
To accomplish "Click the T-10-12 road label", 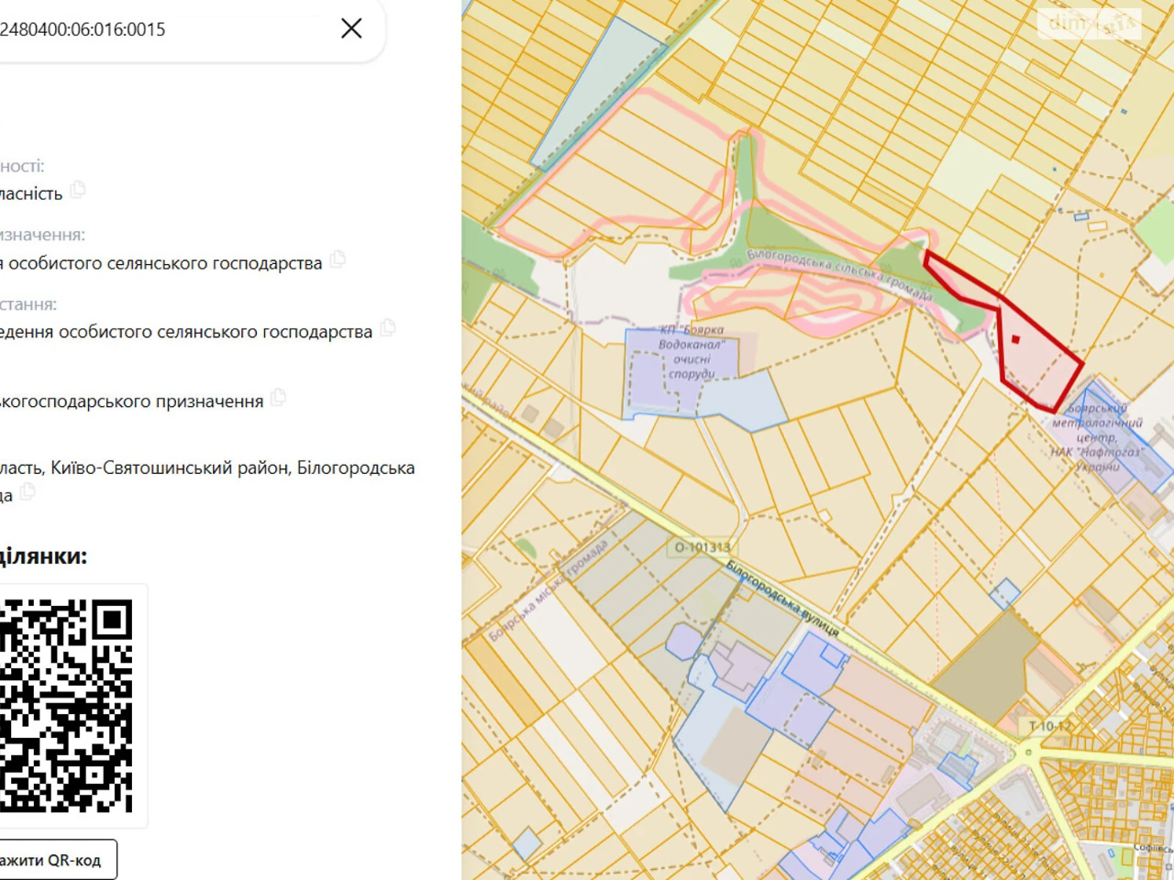I will tap(1049, 726).
